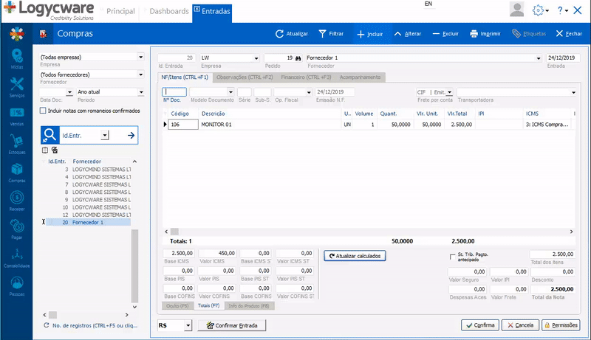The image size is (591, 340).
Task: Click the blue search arrow button
Action: pos(131,135)
